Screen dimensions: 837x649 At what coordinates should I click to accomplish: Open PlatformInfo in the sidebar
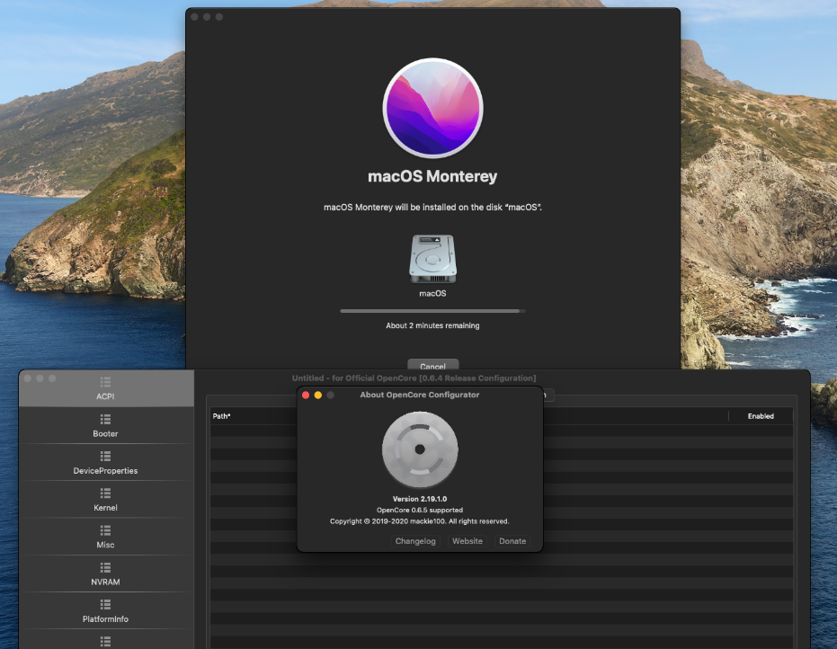click(106, 611)
